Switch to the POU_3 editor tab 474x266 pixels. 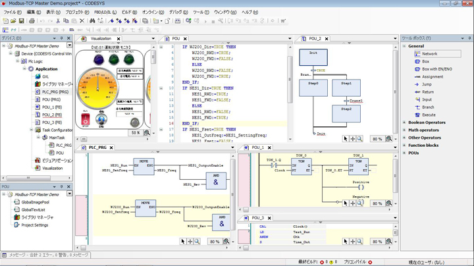257,218
